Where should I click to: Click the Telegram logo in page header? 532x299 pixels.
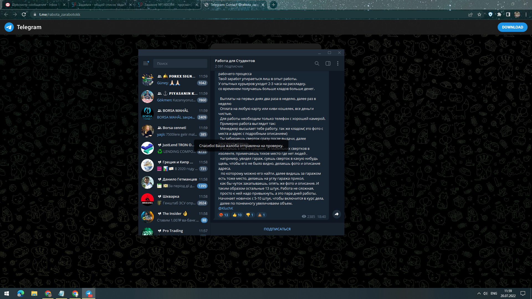click(x=23, y=27)
